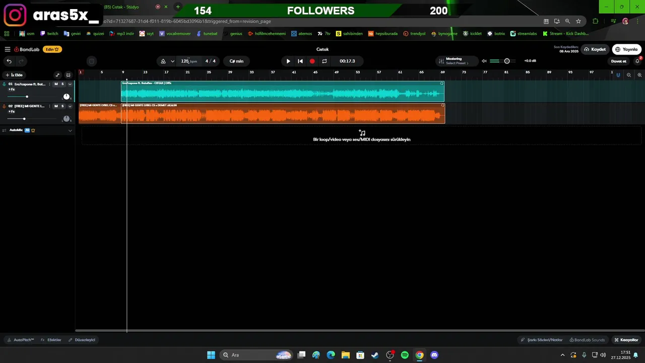The image size is (645, 363).
Task: Mute track 02 MI GENTE
Action: [56, 106]
